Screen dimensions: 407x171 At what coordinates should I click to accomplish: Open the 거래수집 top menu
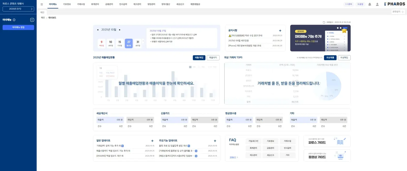tap(81, 4)
